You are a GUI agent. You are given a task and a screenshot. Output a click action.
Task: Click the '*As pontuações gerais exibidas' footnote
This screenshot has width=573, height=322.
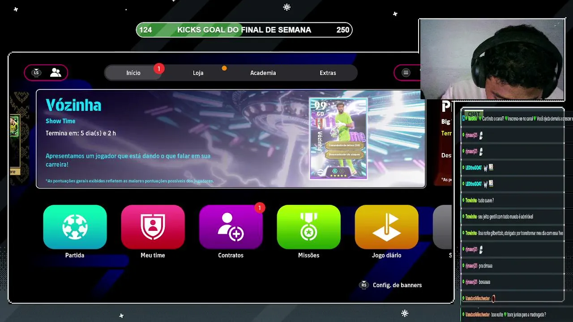[130, 181]
